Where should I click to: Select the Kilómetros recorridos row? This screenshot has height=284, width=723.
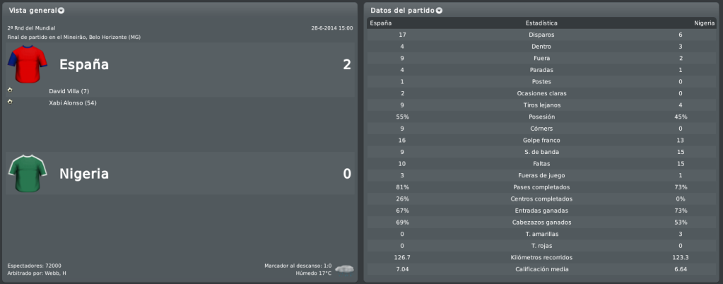542,258
